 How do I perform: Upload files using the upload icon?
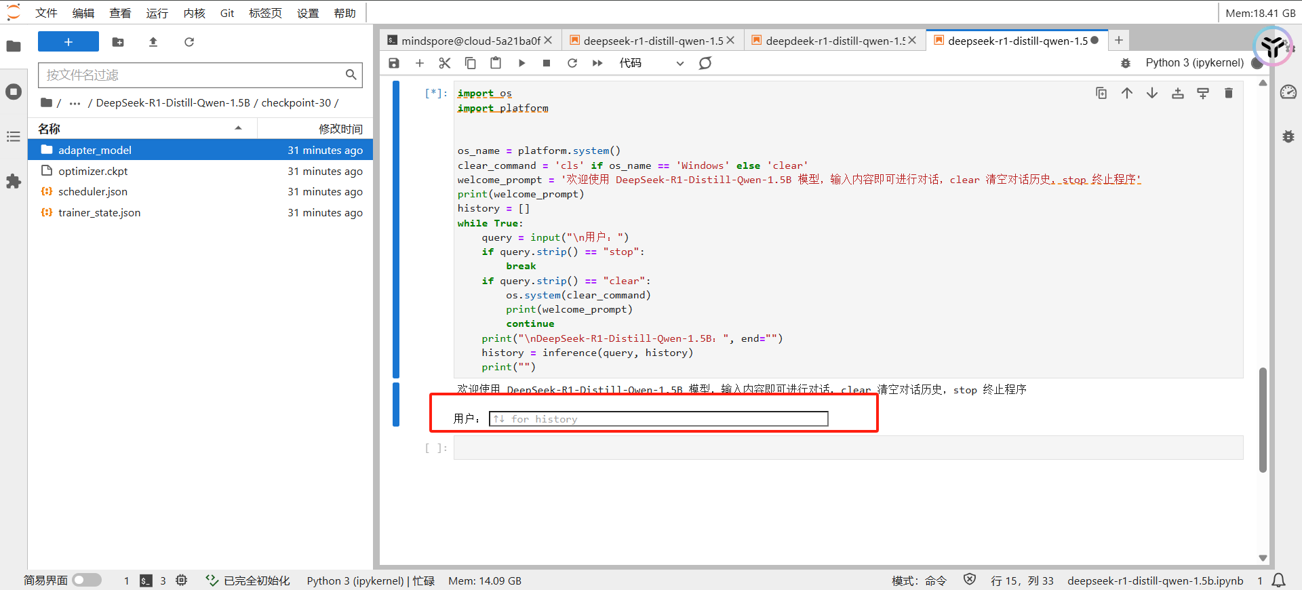coord(153,42)
